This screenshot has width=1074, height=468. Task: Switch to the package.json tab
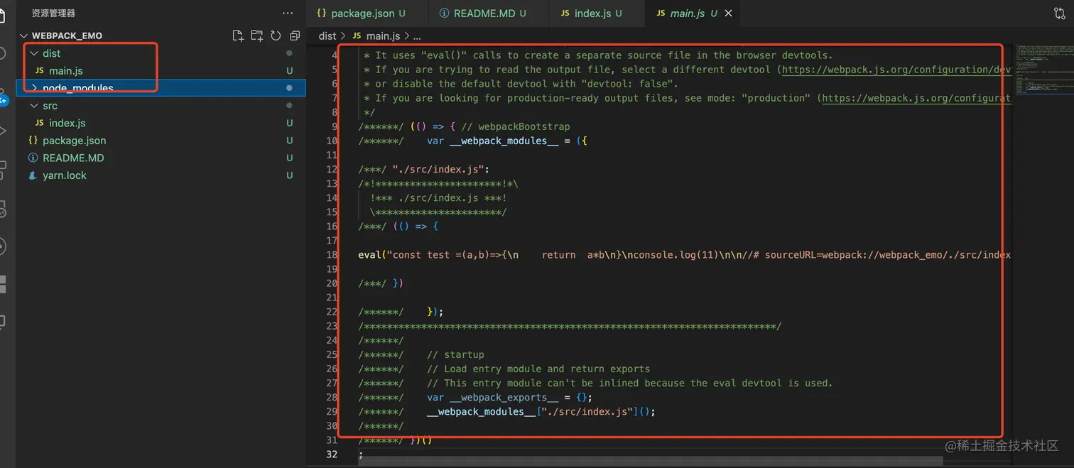[367, 13]
